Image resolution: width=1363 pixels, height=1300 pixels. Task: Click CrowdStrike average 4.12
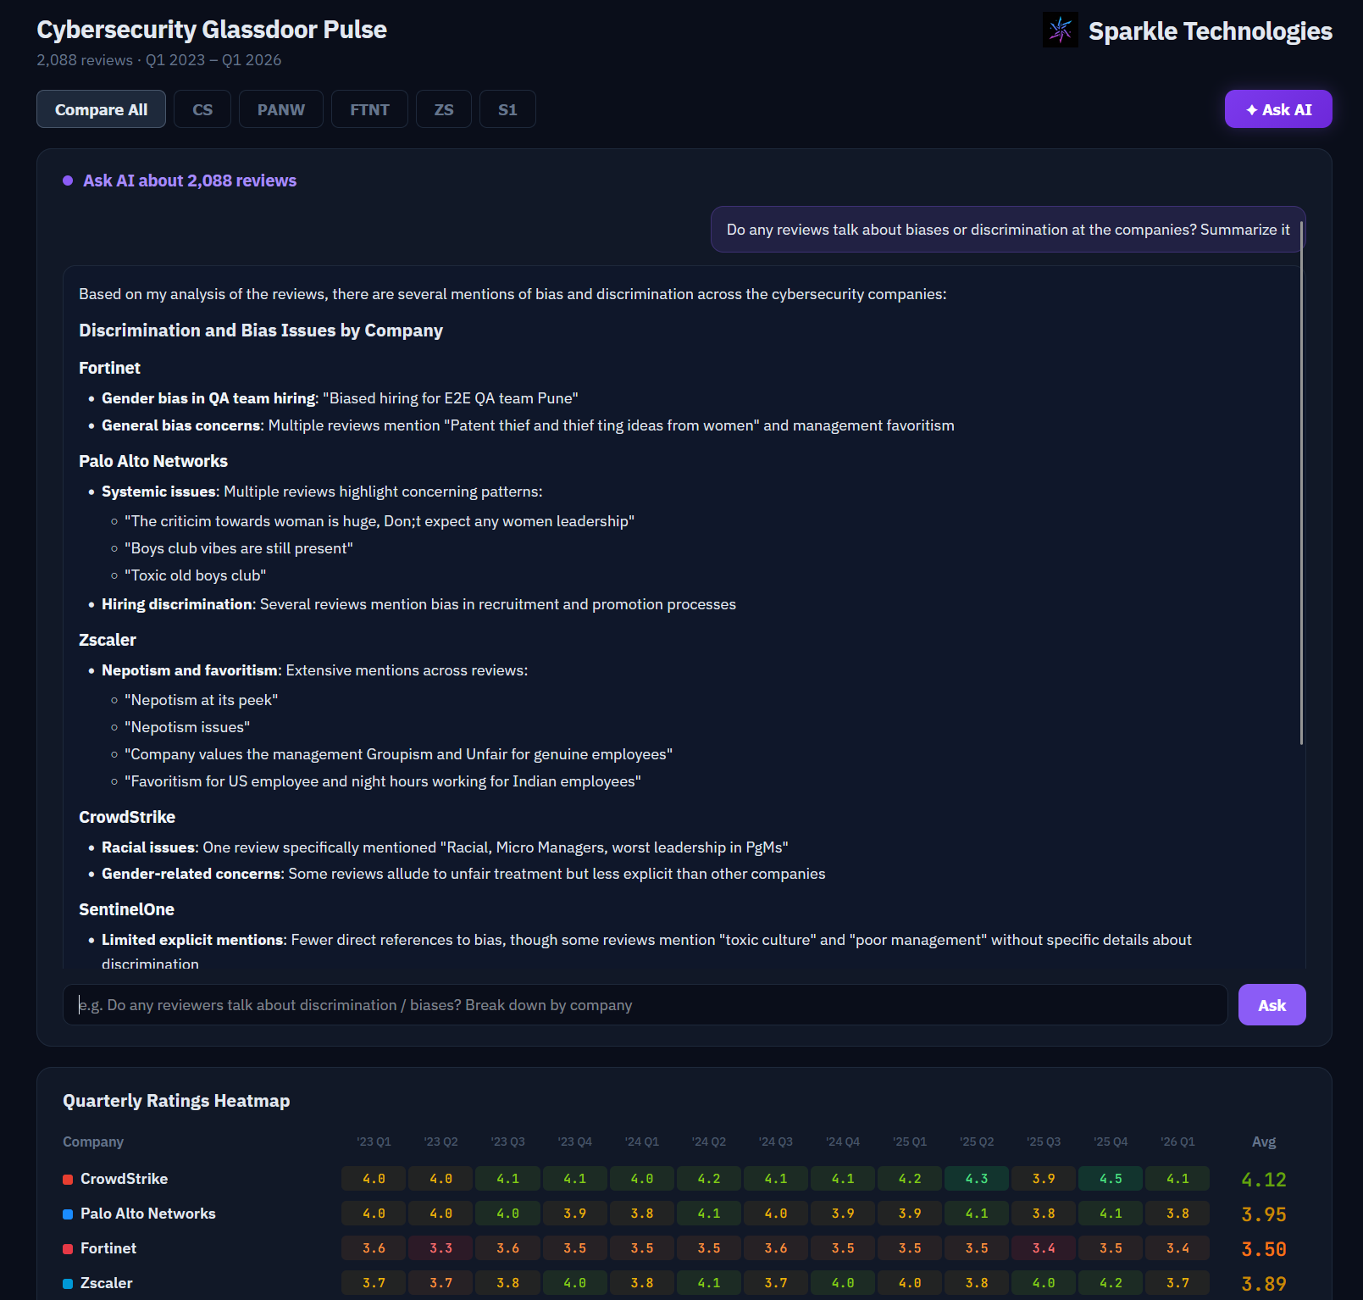pos(1264,1180)
